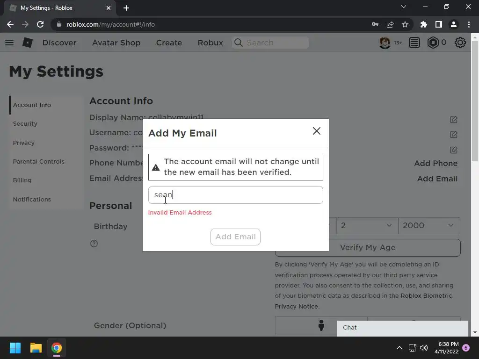The width and height of the screenshot is (479, 359).
Task: Close the Add My Email dialog
Action: click(x=317, y=131)
